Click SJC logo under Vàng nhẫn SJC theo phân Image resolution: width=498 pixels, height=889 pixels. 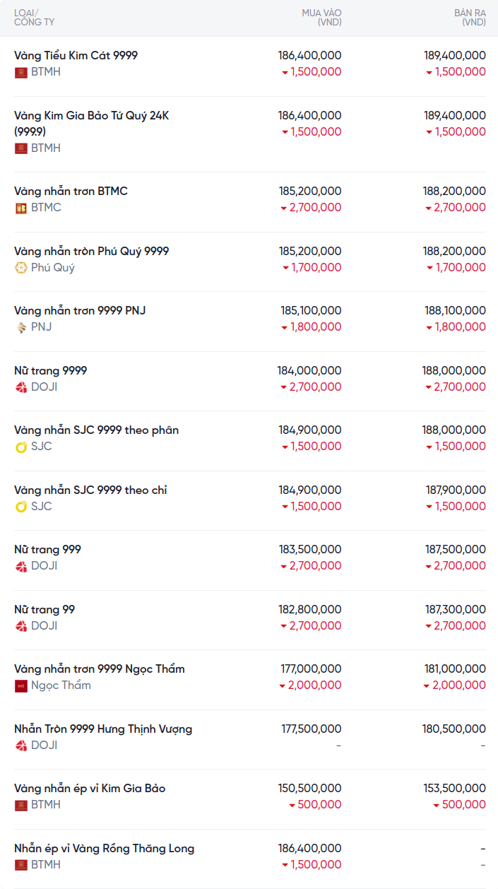tap(21, 447)
